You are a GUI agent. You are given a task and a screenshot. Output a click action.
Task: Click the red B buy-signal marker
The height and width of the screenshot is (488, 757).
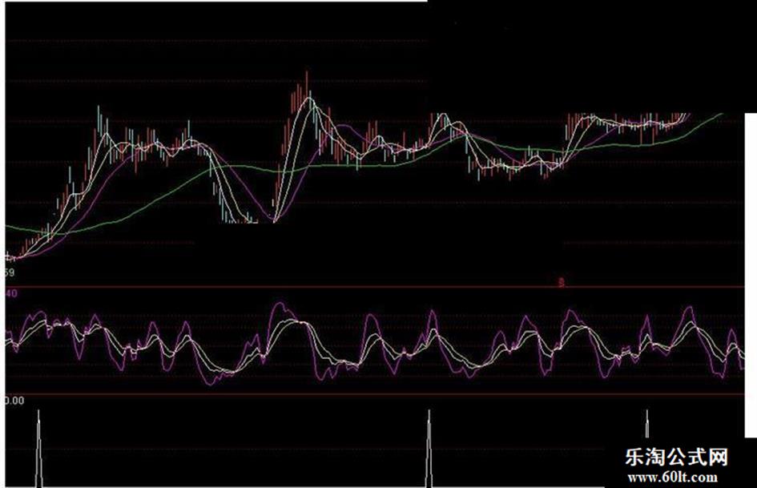pyautogui.click(x=561, y=282)
